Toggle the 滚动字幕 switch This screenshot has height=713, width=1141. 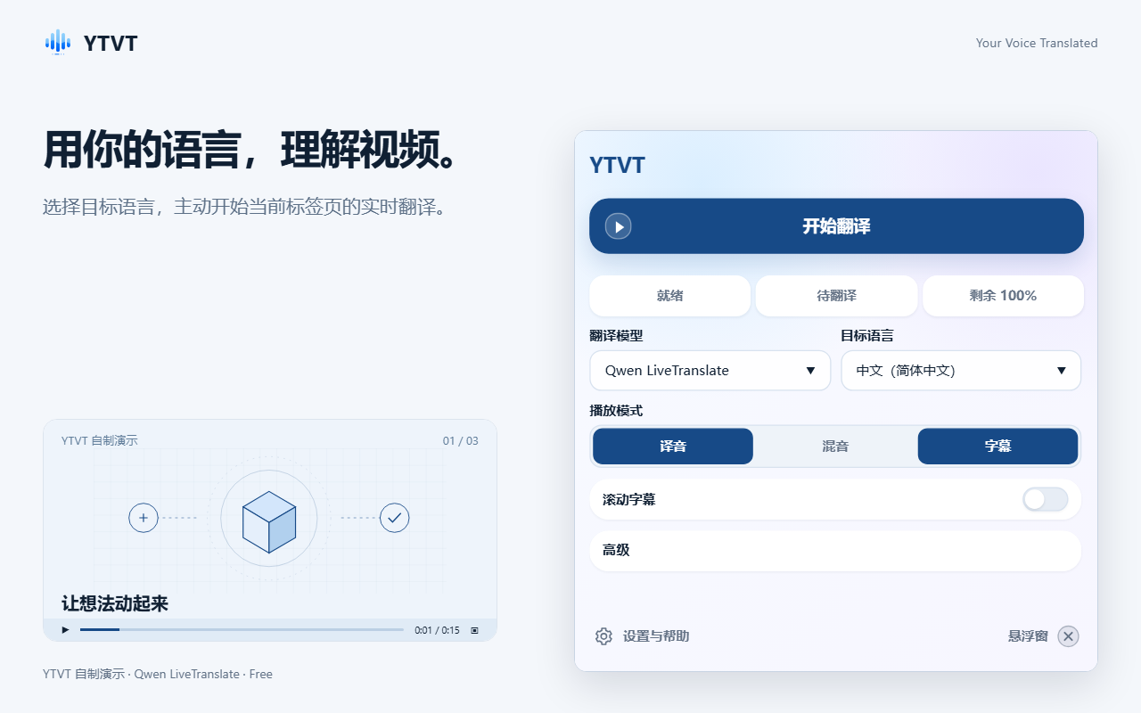(1046, 500)
